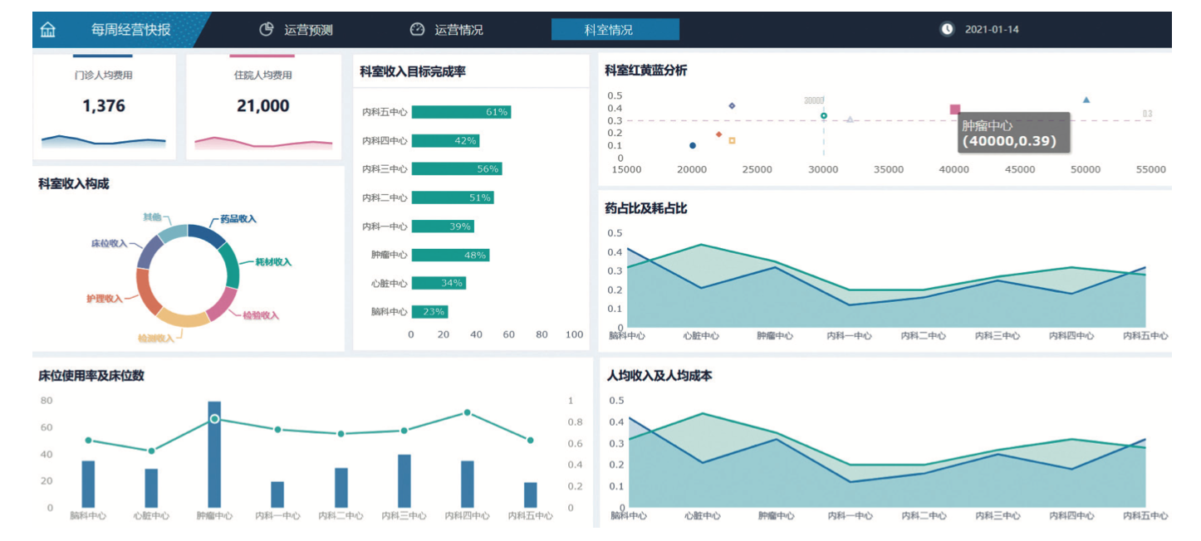This screenshot has width=1201, height=541.
Task: Select the 脑科中心 23% completion bar
Action: [x=429, y=312]
